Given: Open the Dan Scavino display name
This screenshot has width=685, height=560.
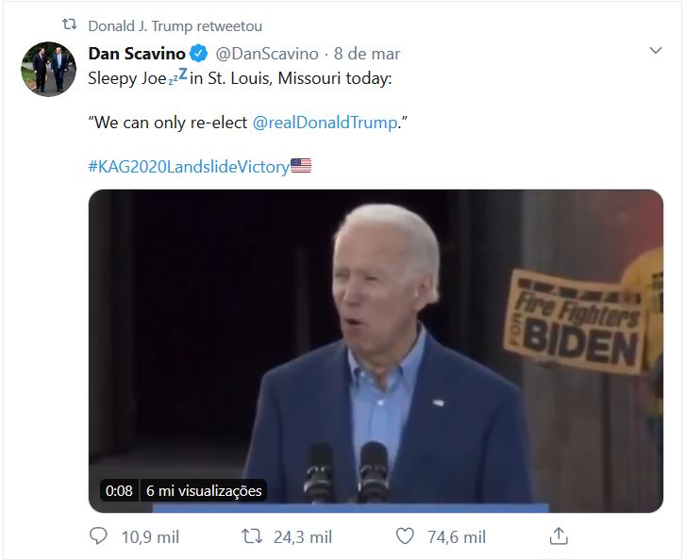Looking at the screenshot, I should point(137,53).
